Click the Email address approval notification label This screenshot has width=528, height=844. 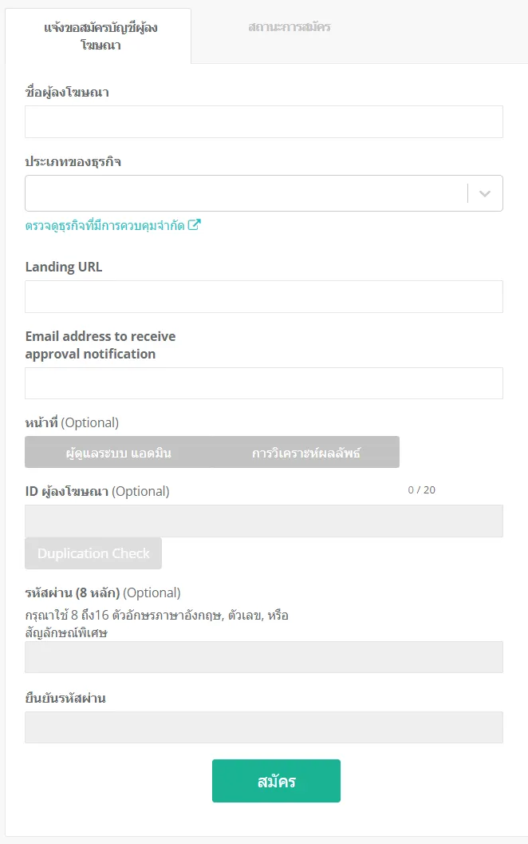click(100, 345)
